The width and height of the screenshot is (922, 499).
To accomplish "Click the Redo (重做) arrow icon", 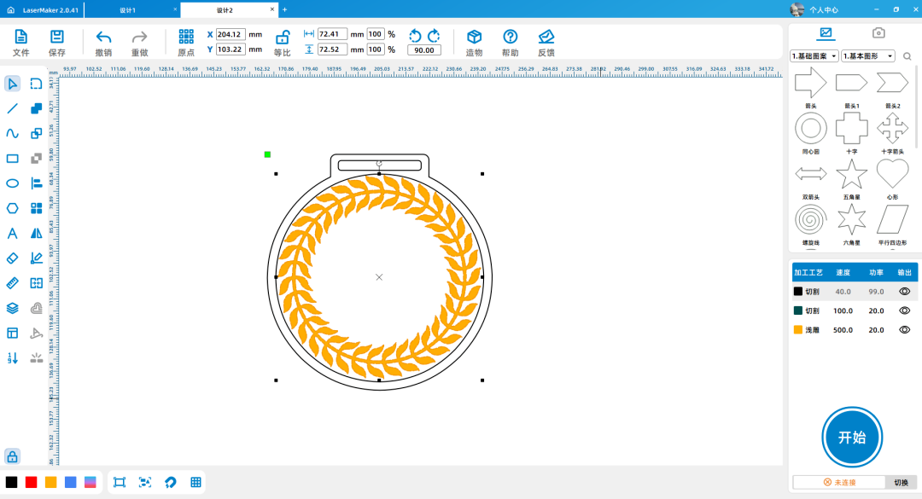I will (140, 37).
